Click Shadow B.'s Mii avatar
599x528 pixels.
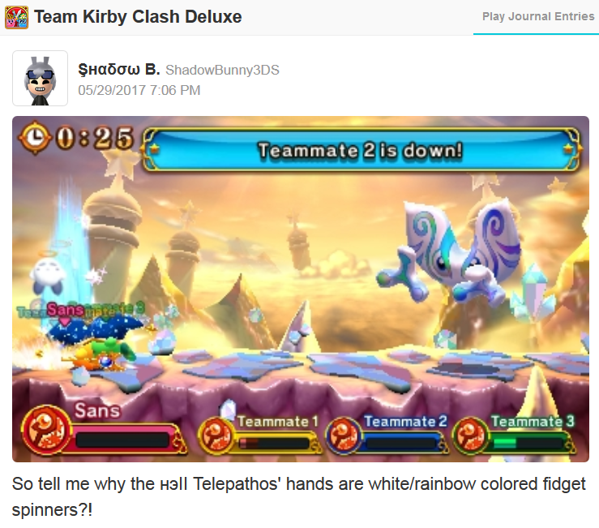tap(40, 79)
